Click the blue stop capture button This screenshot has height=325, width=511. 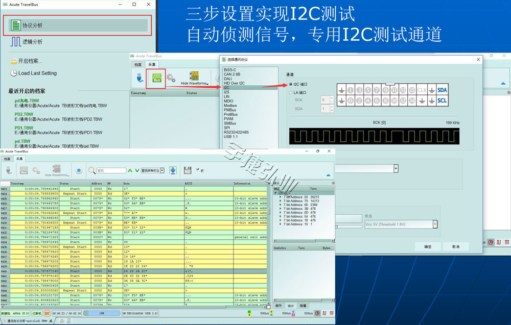[79, 170]
